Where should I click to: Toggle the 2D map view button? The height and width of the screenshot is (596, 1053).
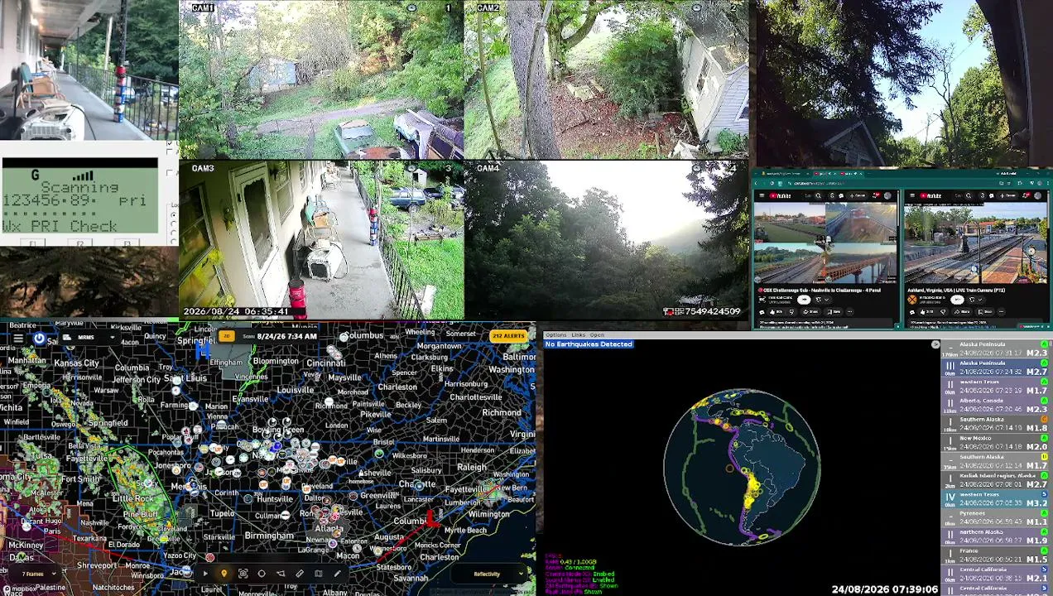226,336
